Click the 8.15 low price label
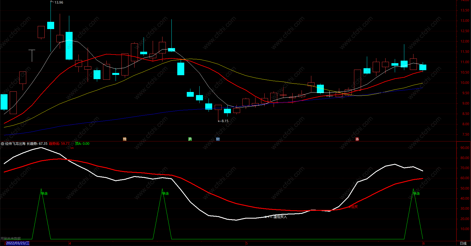The width and height of the screenshot is (471, 246). pyautogui.click(x=225, y=121)
